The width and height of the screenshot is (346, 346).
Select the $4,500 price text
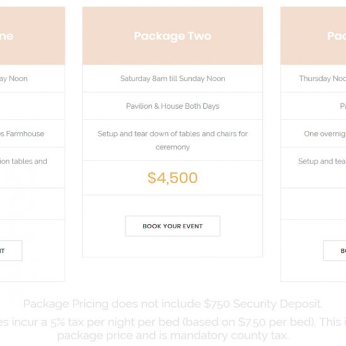click(172, 177)
